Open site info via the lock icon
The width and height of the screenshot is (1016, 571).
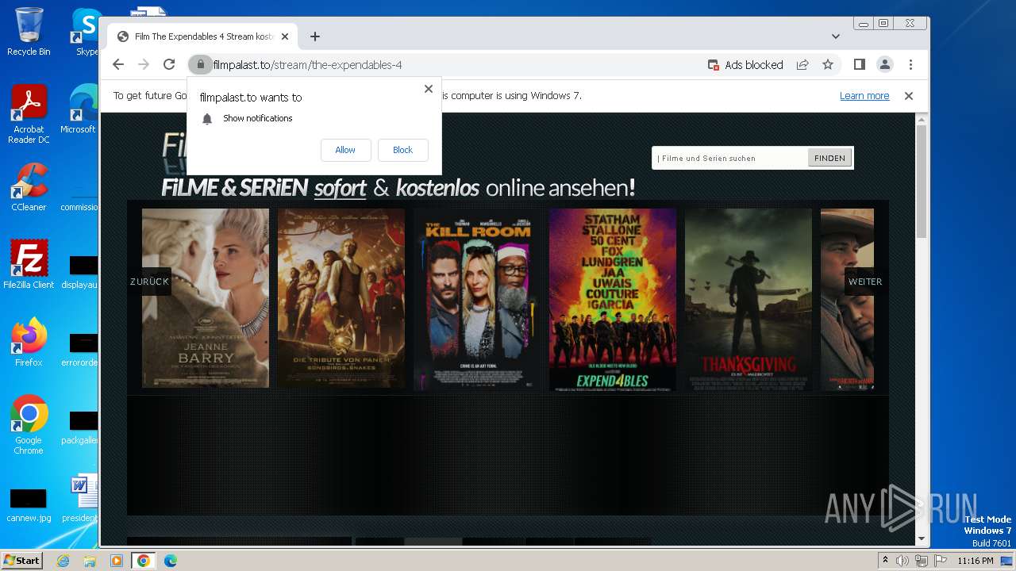pos(200,65)
